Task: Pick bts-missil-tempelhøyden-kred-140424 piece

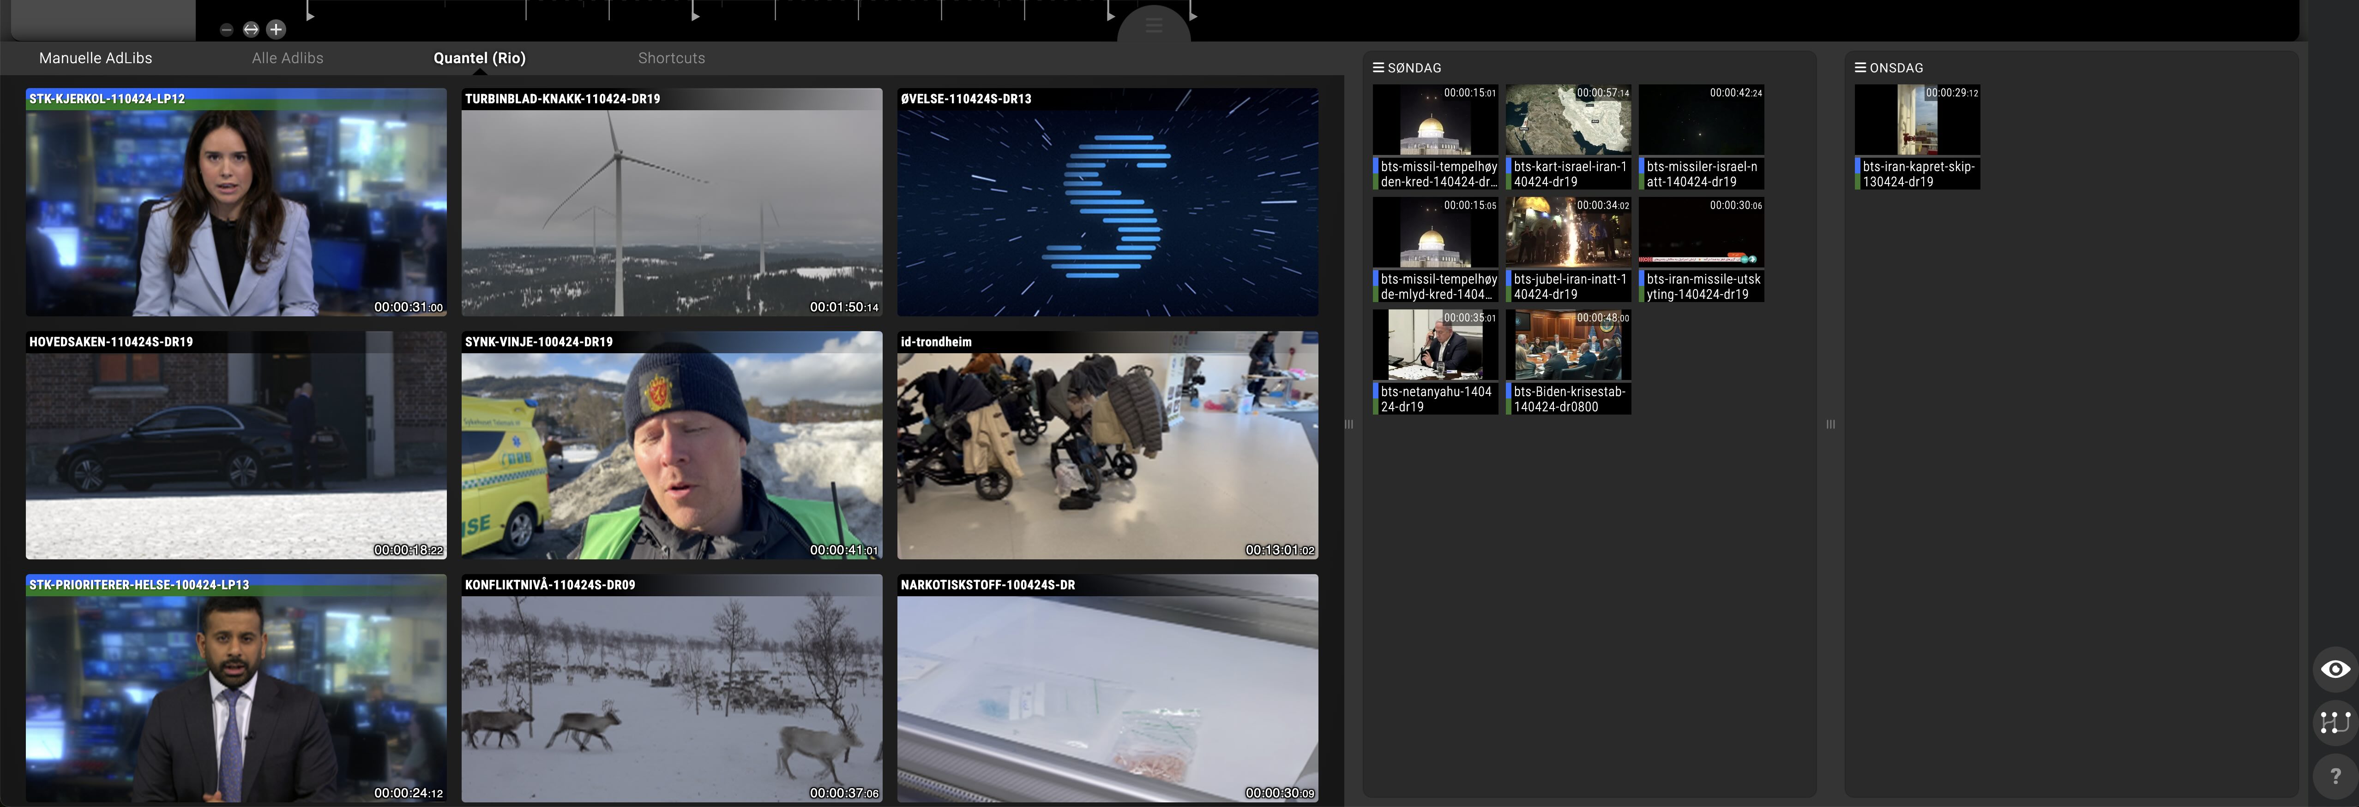Action: tap(1435, 137)
